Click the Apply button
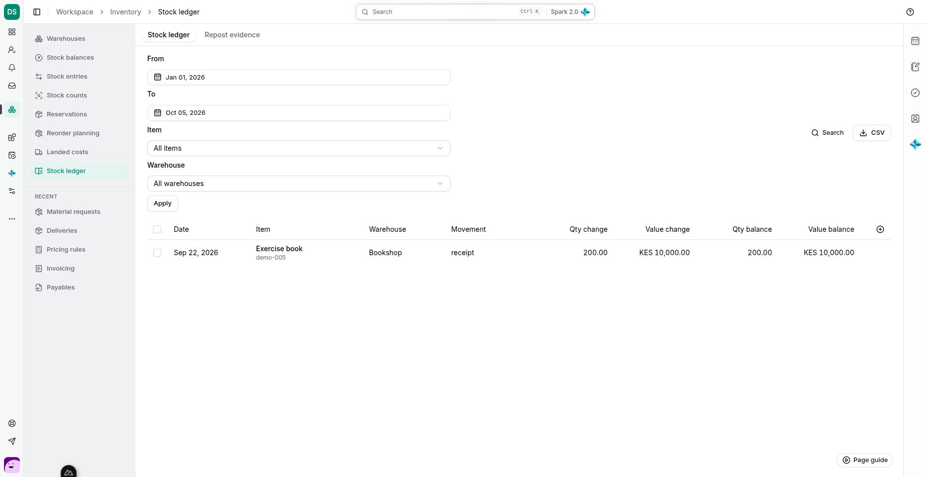Viewport: 927px width, 477px height. point(163,203)
